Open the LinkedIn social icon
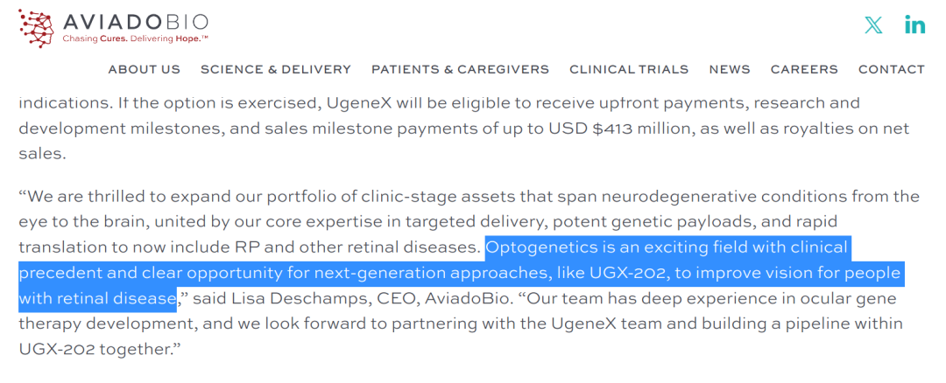Image resolution: width=946 pixels, height=383 pixels. [914, 25]
